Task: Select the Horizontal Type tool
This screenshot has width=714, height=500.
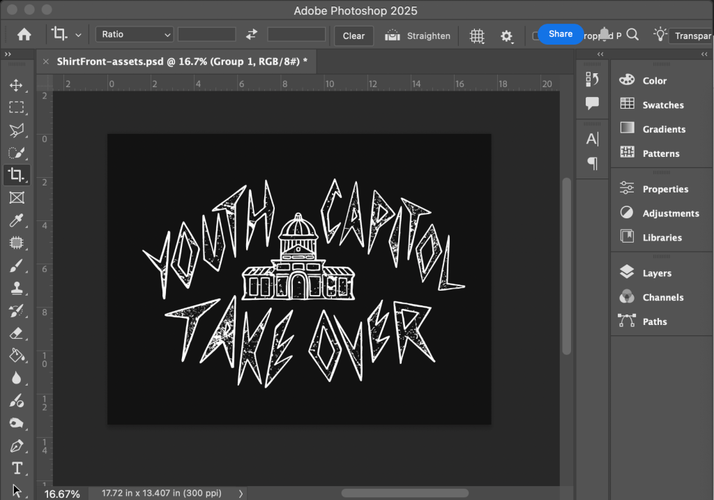Action: [x=17, y=468]
